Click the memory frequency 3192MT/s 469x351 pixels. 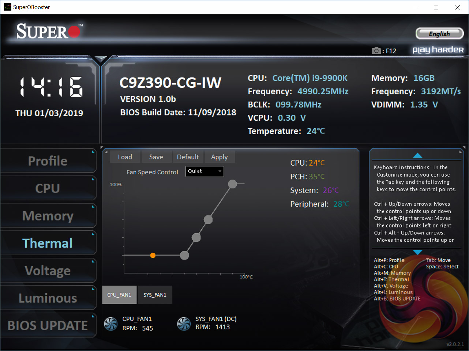[441, 91]
